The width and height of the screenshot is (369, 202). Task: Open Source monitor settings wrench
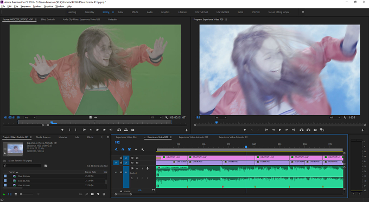(x=166, y=117)
